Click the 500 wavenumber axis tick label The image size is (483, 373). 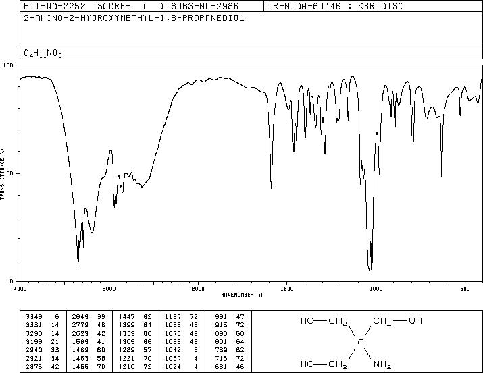(465, 289)
